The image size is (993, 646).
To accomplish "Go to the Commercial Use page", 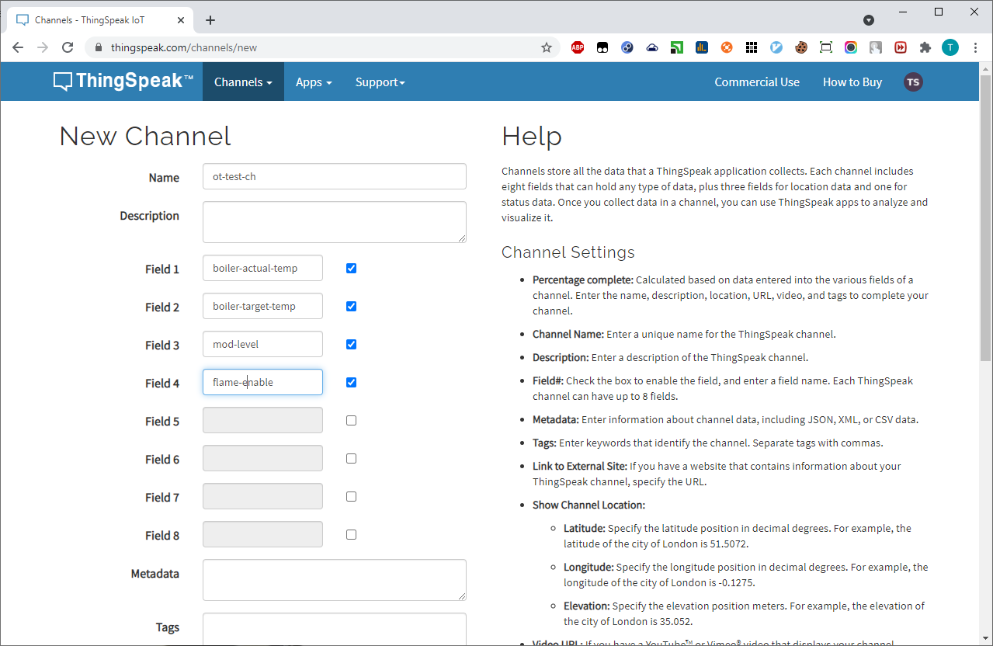I will coord(757,82).
